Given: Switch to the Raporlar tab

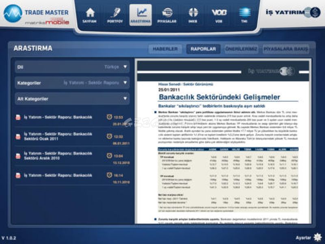Looking at the screenshot, I should 203,49.
